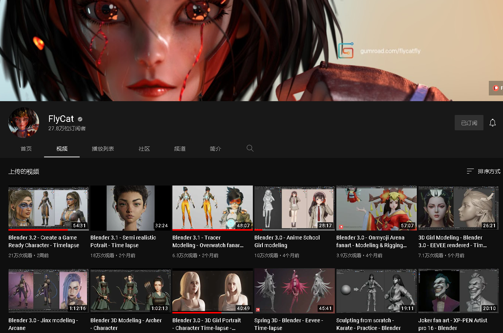This screenshot has height=333, width=503.
Task: Click the 57:07 Onmyoji Arena thumbnail
Action: coord(377,208)
